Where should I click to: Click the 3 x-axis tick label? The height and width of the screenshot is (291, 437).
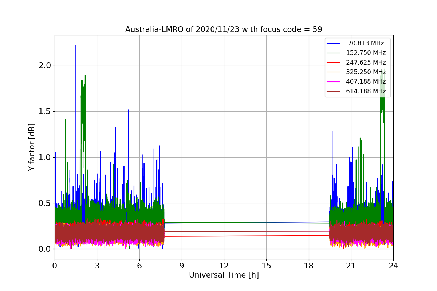point(97,266)
